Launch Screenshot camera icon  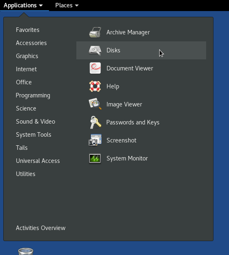click(95, 140)
